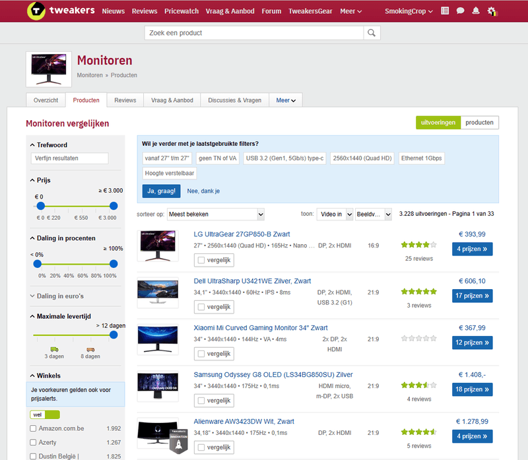Open '17 prijzen' for Dell UltraSharp

(472, 296)
